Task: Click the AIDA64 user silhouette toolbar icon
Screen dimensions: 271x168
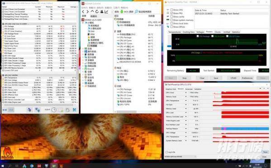Action: point(102,12)
